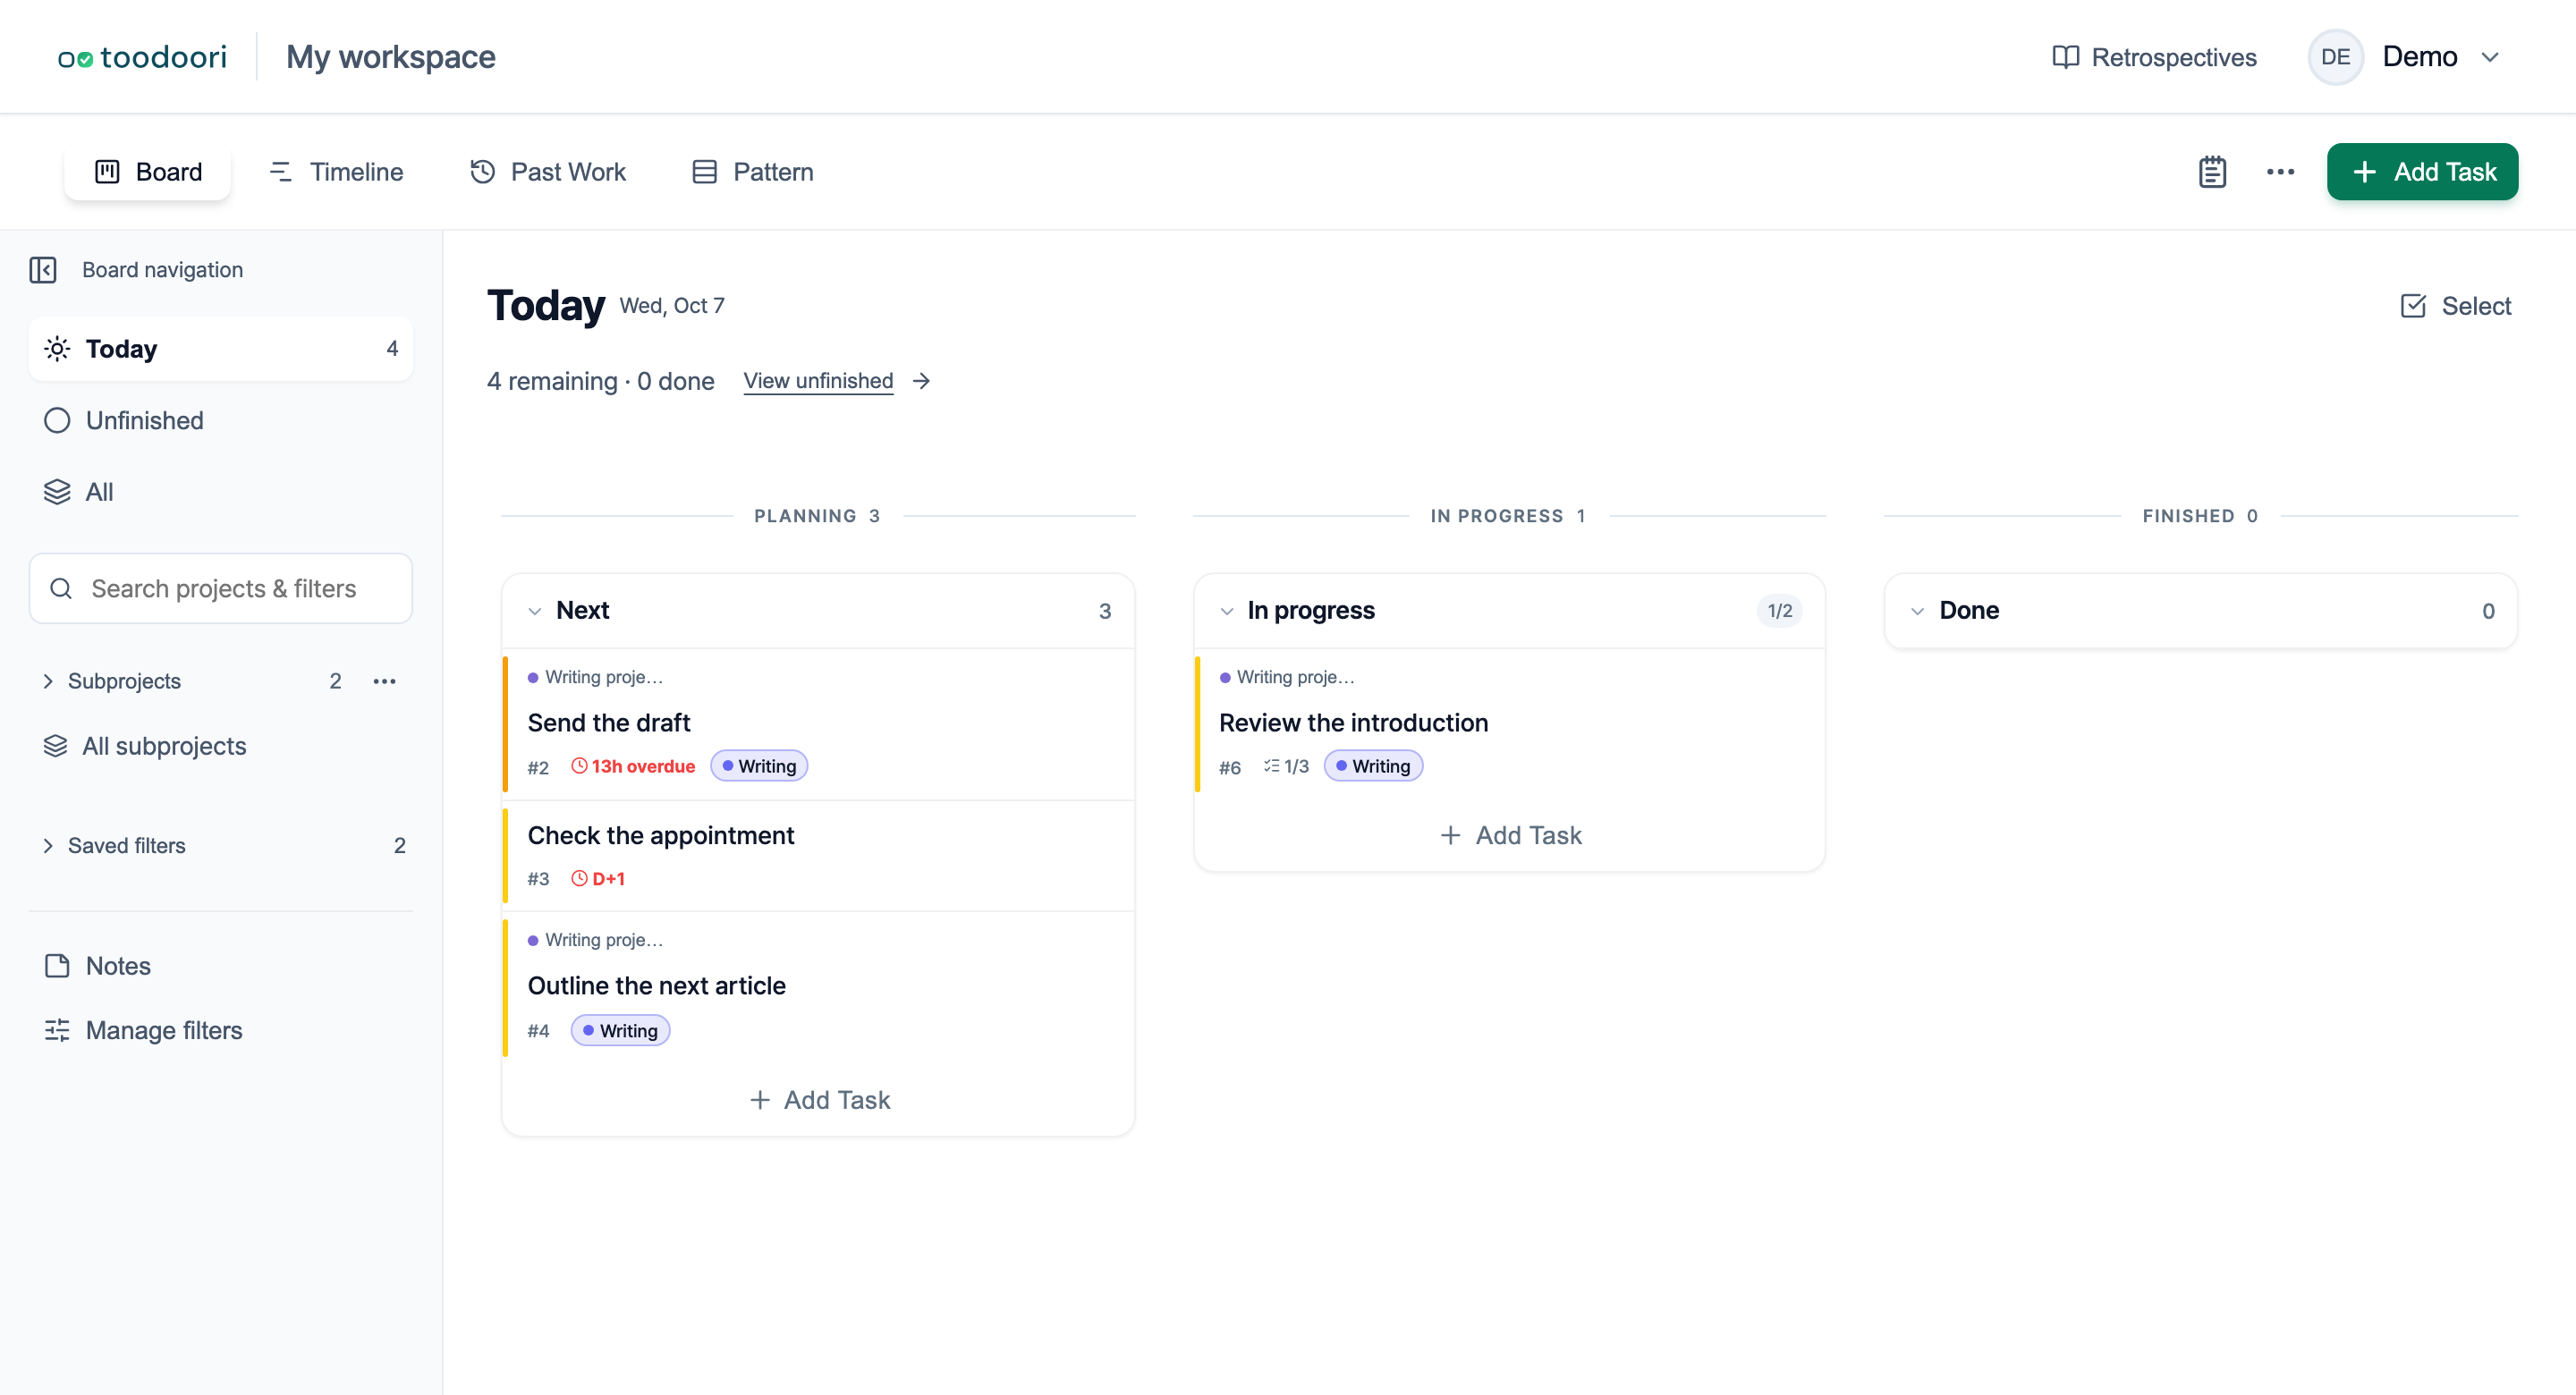Click the DE avatar circle

click(x=2335, y=57)
